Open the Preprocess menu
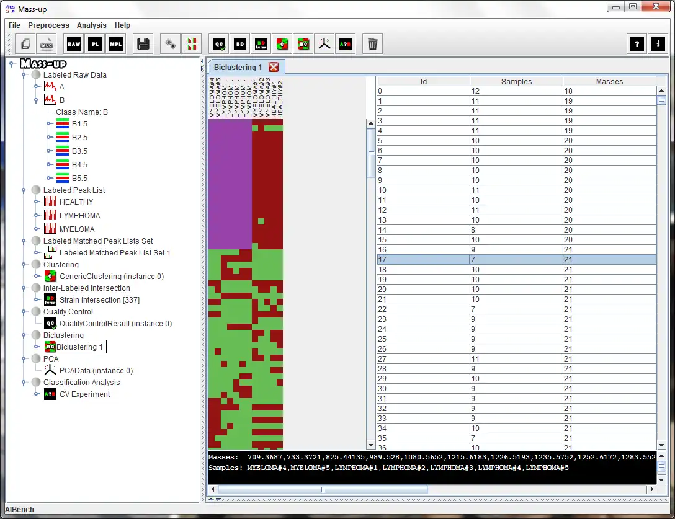Image resolution: width=675 pixels, height=519 pixels. pyautogui.click(x=48, y=25)
